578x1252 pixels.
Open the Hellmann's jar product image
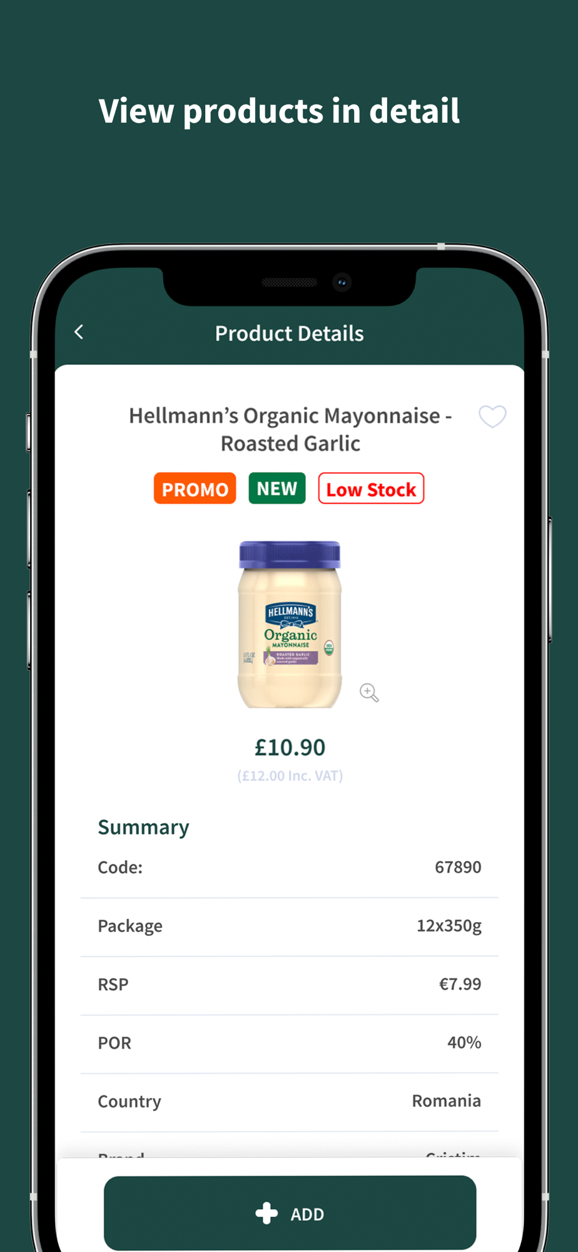click(290, 625)
